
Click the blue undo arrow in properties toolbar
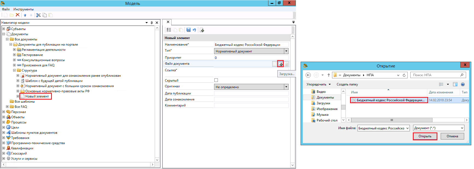[194, 30]
